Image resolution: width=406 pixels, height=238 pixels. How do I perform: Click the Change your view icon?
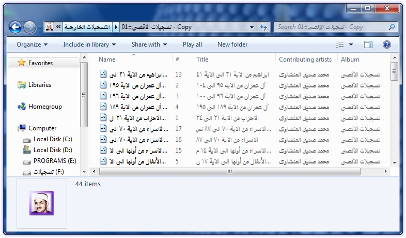(x=339, y=44)
